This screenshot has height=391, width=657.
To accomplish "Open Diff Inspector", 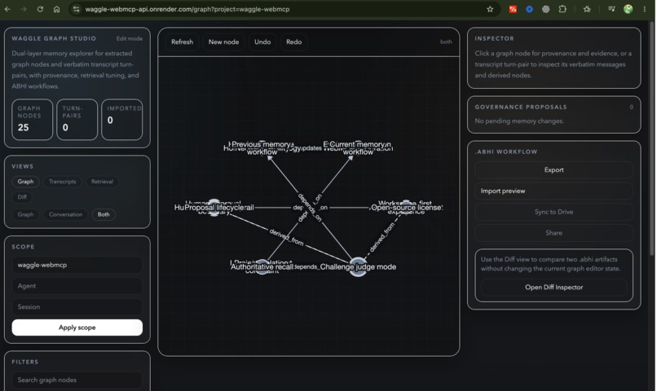I will 553,288.
